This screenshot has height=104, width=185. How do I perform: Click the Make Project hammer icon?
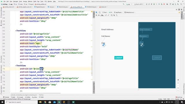[x=123, y=4]
